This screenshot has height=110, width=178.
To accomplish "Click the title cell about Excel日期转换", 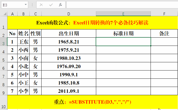I will pyautogui.click(x=92, y=23).
